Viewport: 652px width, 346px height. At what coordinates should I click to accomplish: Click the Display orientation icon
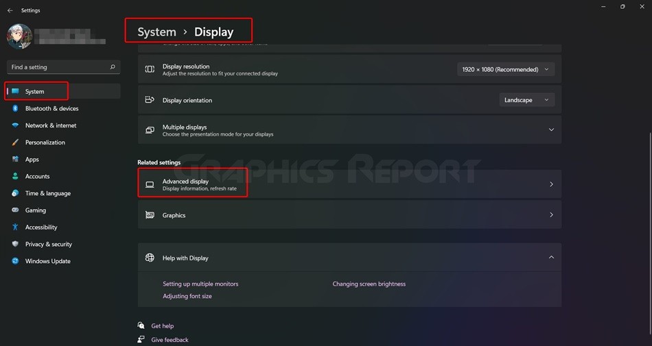click(150, 100)
